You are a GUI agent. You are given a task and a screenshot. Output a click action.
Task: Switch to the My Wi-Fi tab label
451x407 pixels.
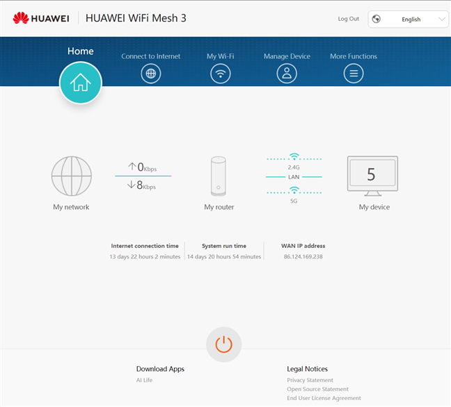click(221, 56)
